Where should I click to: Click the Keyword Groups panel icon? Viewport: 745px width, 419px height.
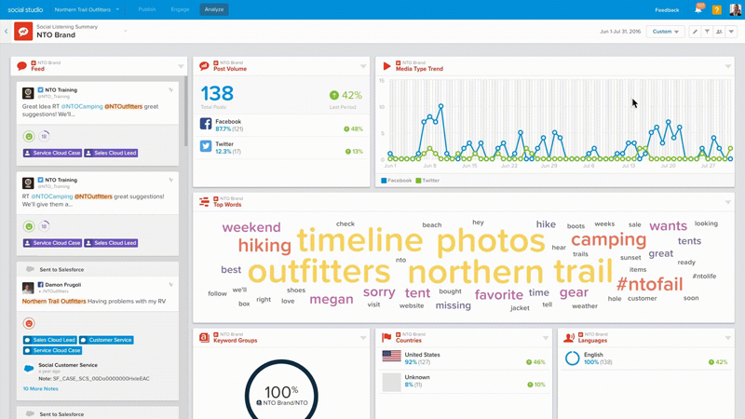pyautogui.click(x=204, y=338)
